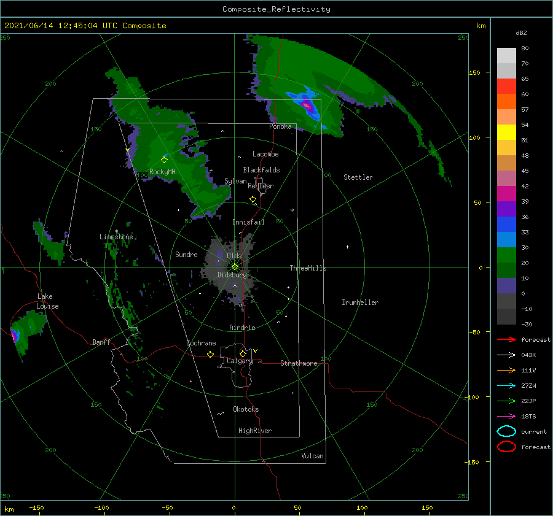Click the Sylvan label

tap(235, 181)
